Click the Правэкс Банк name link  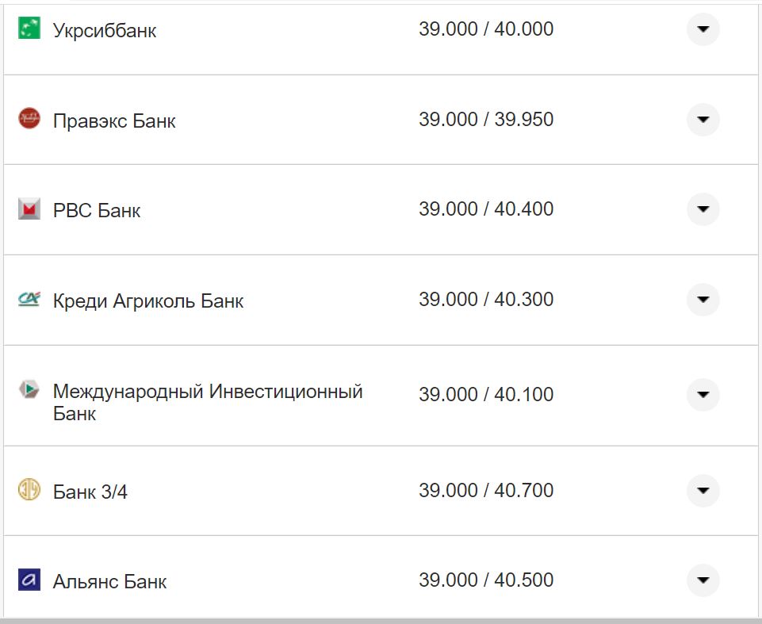click(x=113, y=121)
